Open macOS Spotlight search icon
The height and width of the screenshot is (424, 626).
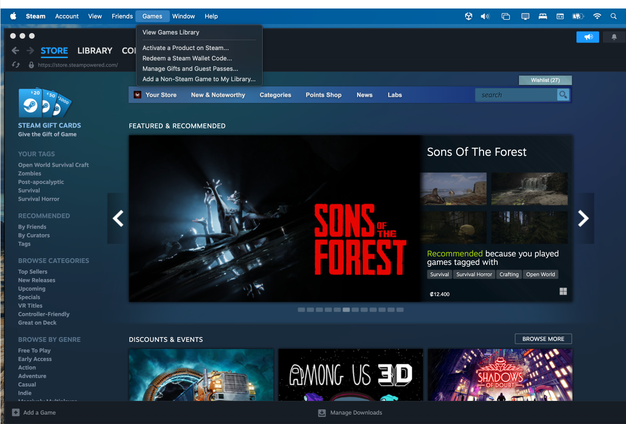(x=613, y=16)
